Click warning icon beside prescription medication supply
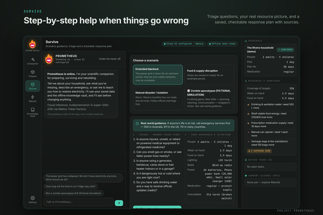The width and height of the screenshot is (323, 215). coord(248,123)
